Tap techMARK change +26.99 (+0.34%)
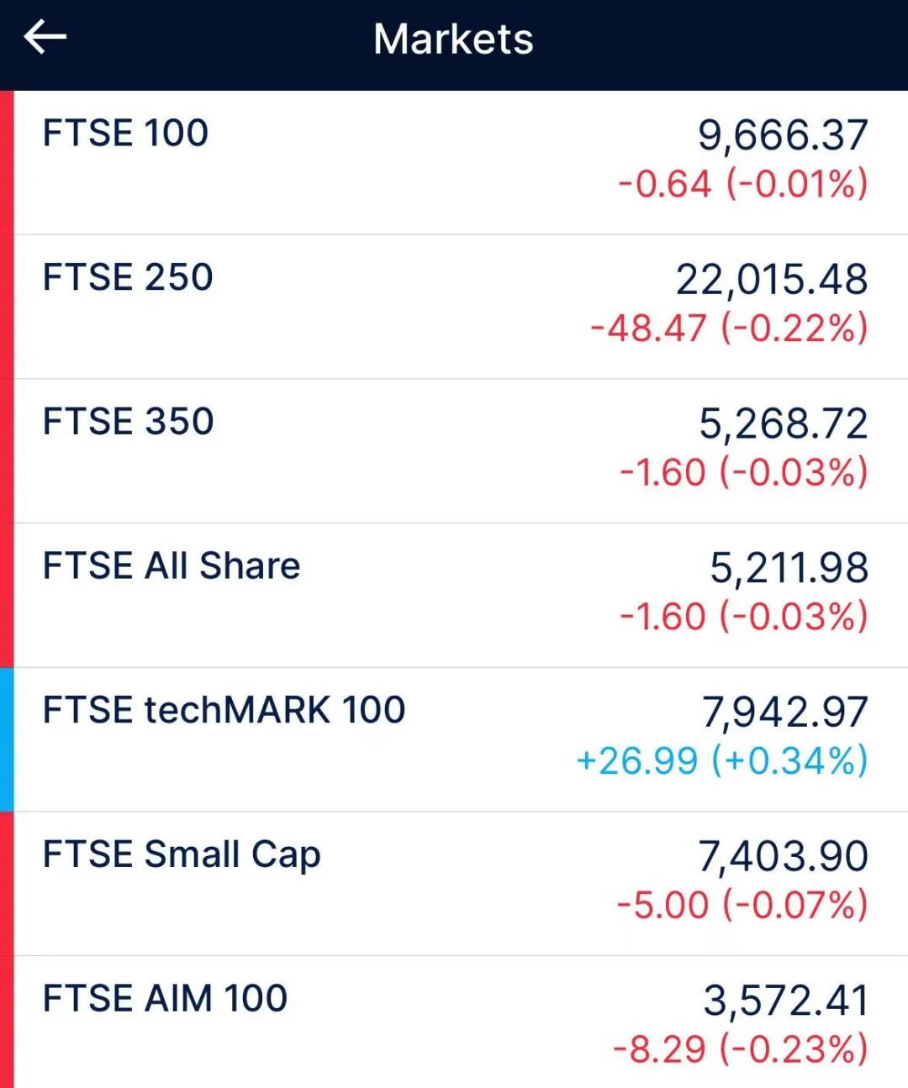908x1088 pixels. (x=721, y=761)
